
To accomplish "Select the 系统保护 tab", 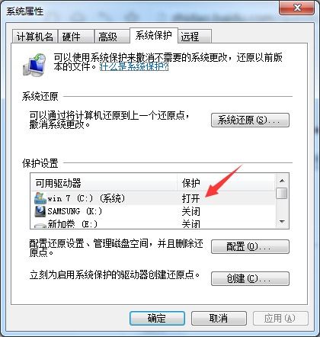I will pos(153,36).
